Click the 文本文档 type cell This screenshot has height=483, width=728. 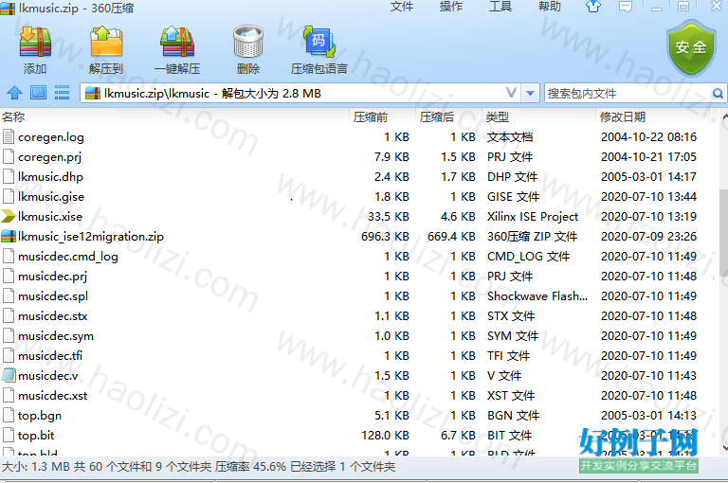point(510,137)
